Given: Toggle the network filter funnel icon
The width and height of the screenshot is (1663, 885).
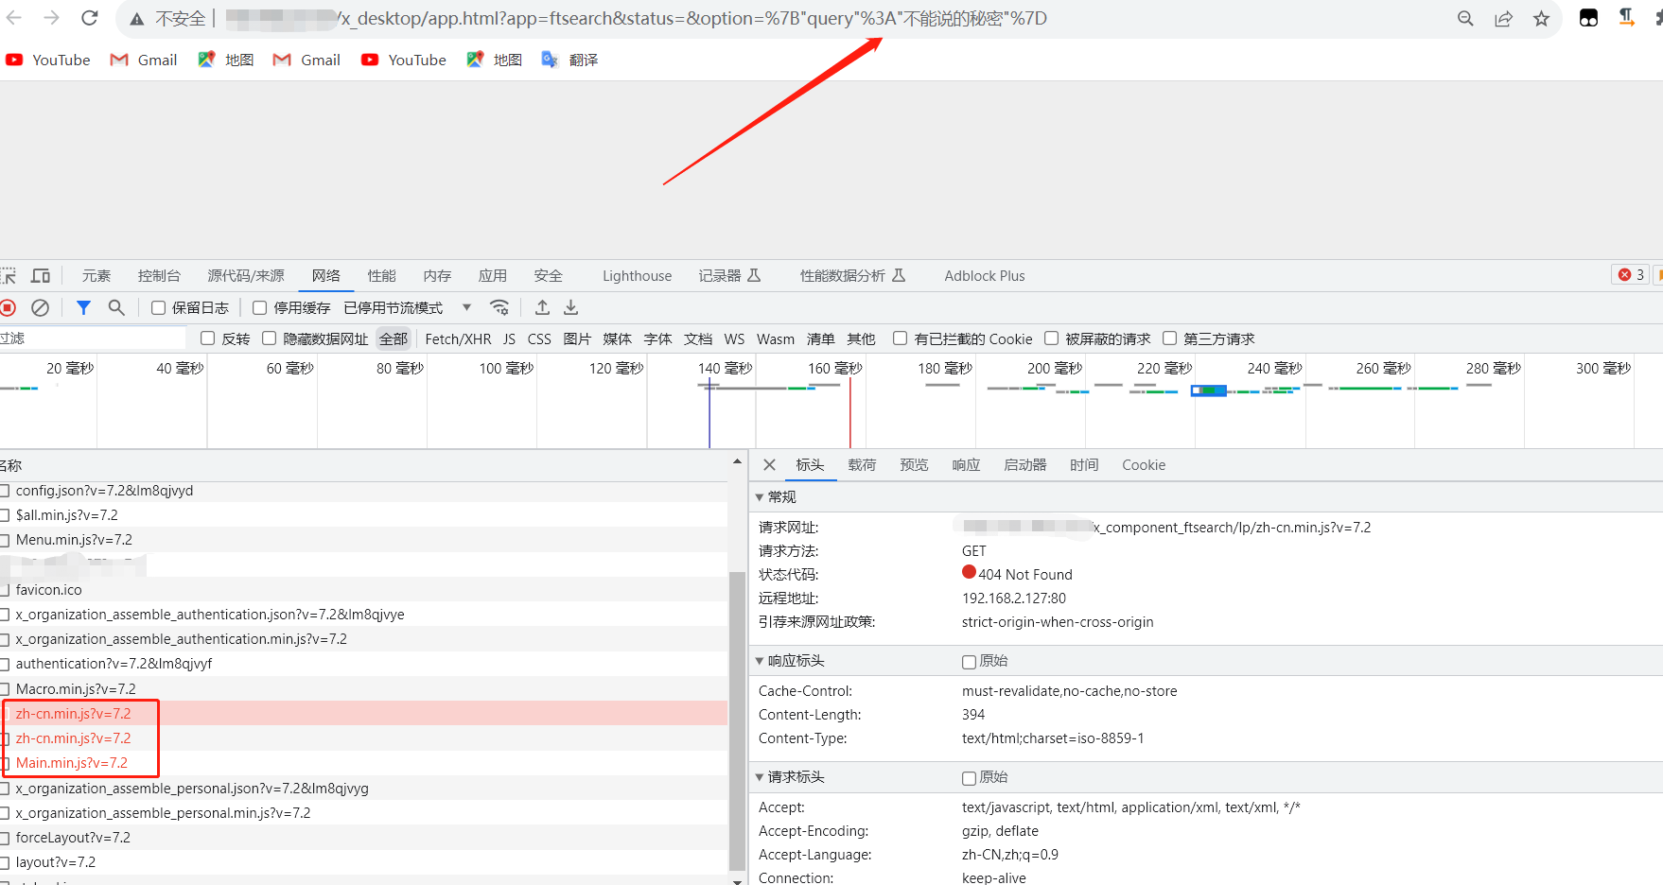Looking at the screenshot, I should [83, 307].
